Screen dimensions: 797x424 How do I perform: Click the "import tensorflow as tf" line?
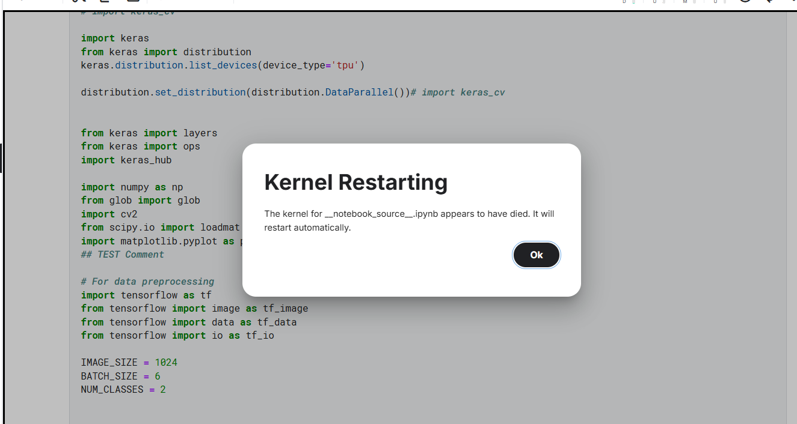[x=146, y=295]
